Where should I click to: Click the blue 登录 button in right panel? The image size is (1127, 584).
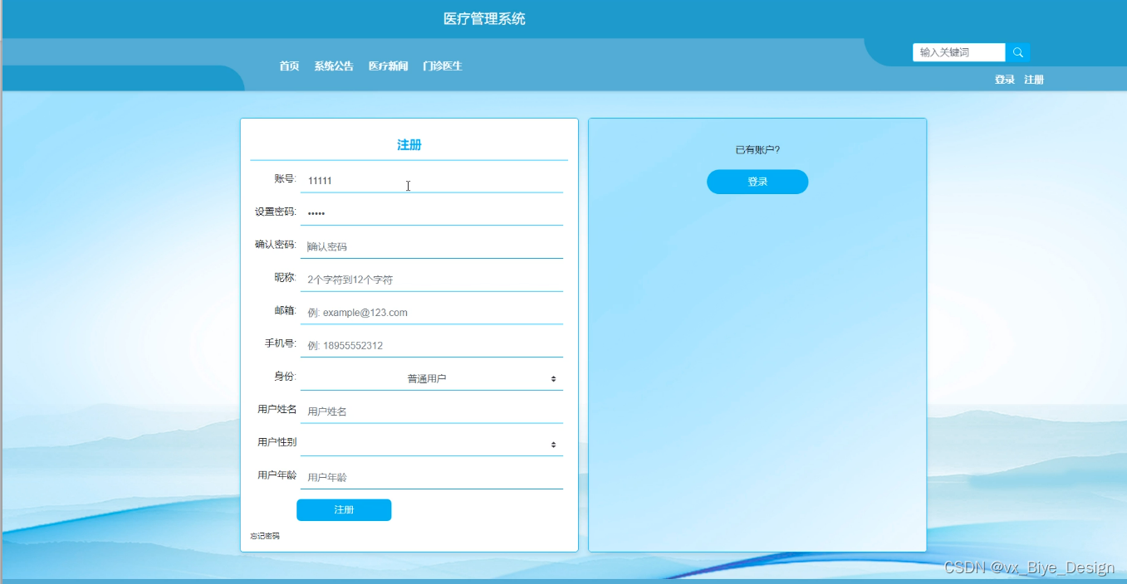click(757, 182)
